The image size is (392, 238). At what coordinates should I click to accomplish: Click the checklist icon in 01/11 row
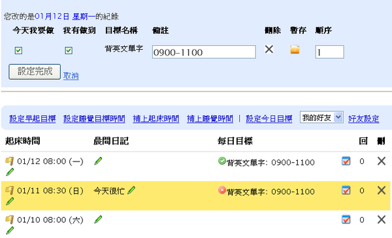346,190
